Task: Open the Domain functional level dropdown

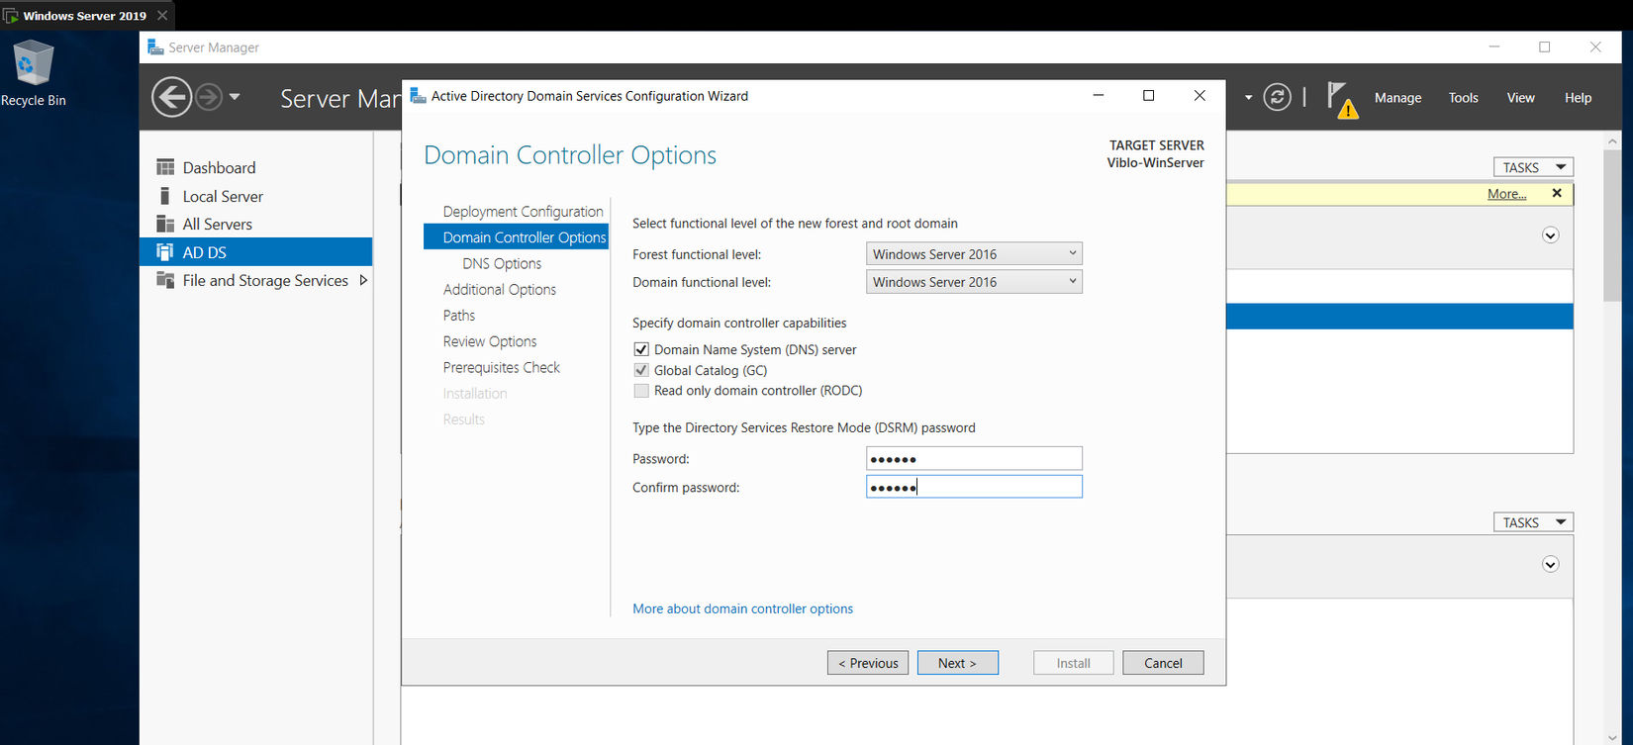Action: pos(974,282)
